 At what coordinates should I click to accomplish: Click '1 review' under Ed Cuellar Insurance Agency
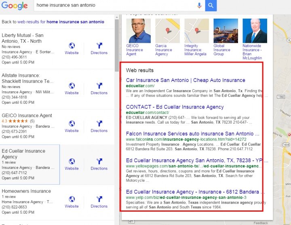pyautogui.click(x=9, y=162)
